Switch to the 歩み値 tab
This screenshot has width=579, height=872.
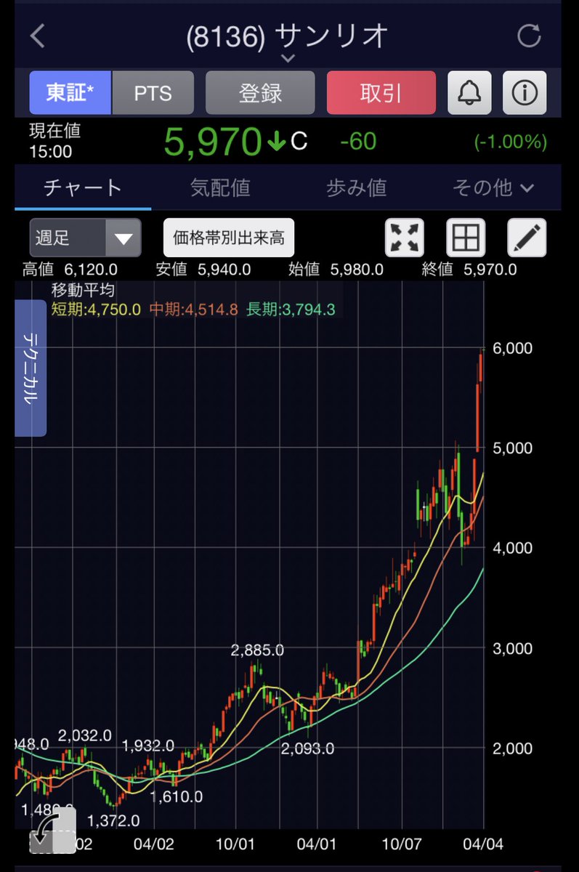pos(356,187)
